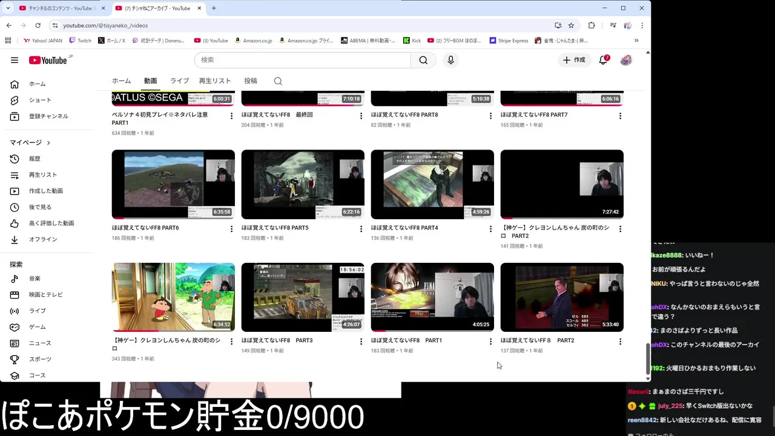Screen dimensions: 775x436
Task: Switch to the ホーム channel tab
Action: pos(121,81)
